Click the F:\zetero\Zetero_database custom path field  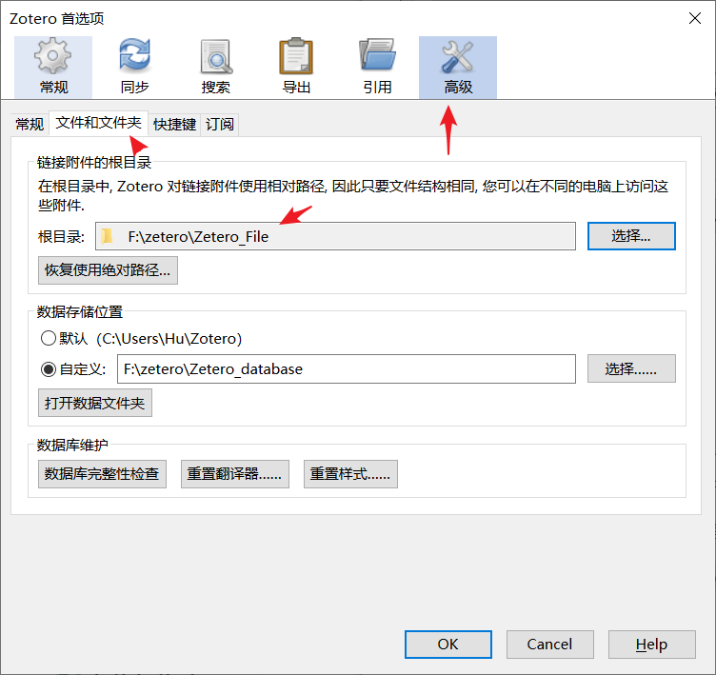(x=347, y=368)
